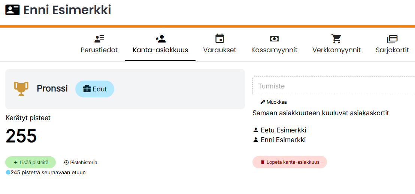Click the customer card icon beside Enni Esimerkki
The width and height of the screenshot is (415, 194).
(12, 10)
